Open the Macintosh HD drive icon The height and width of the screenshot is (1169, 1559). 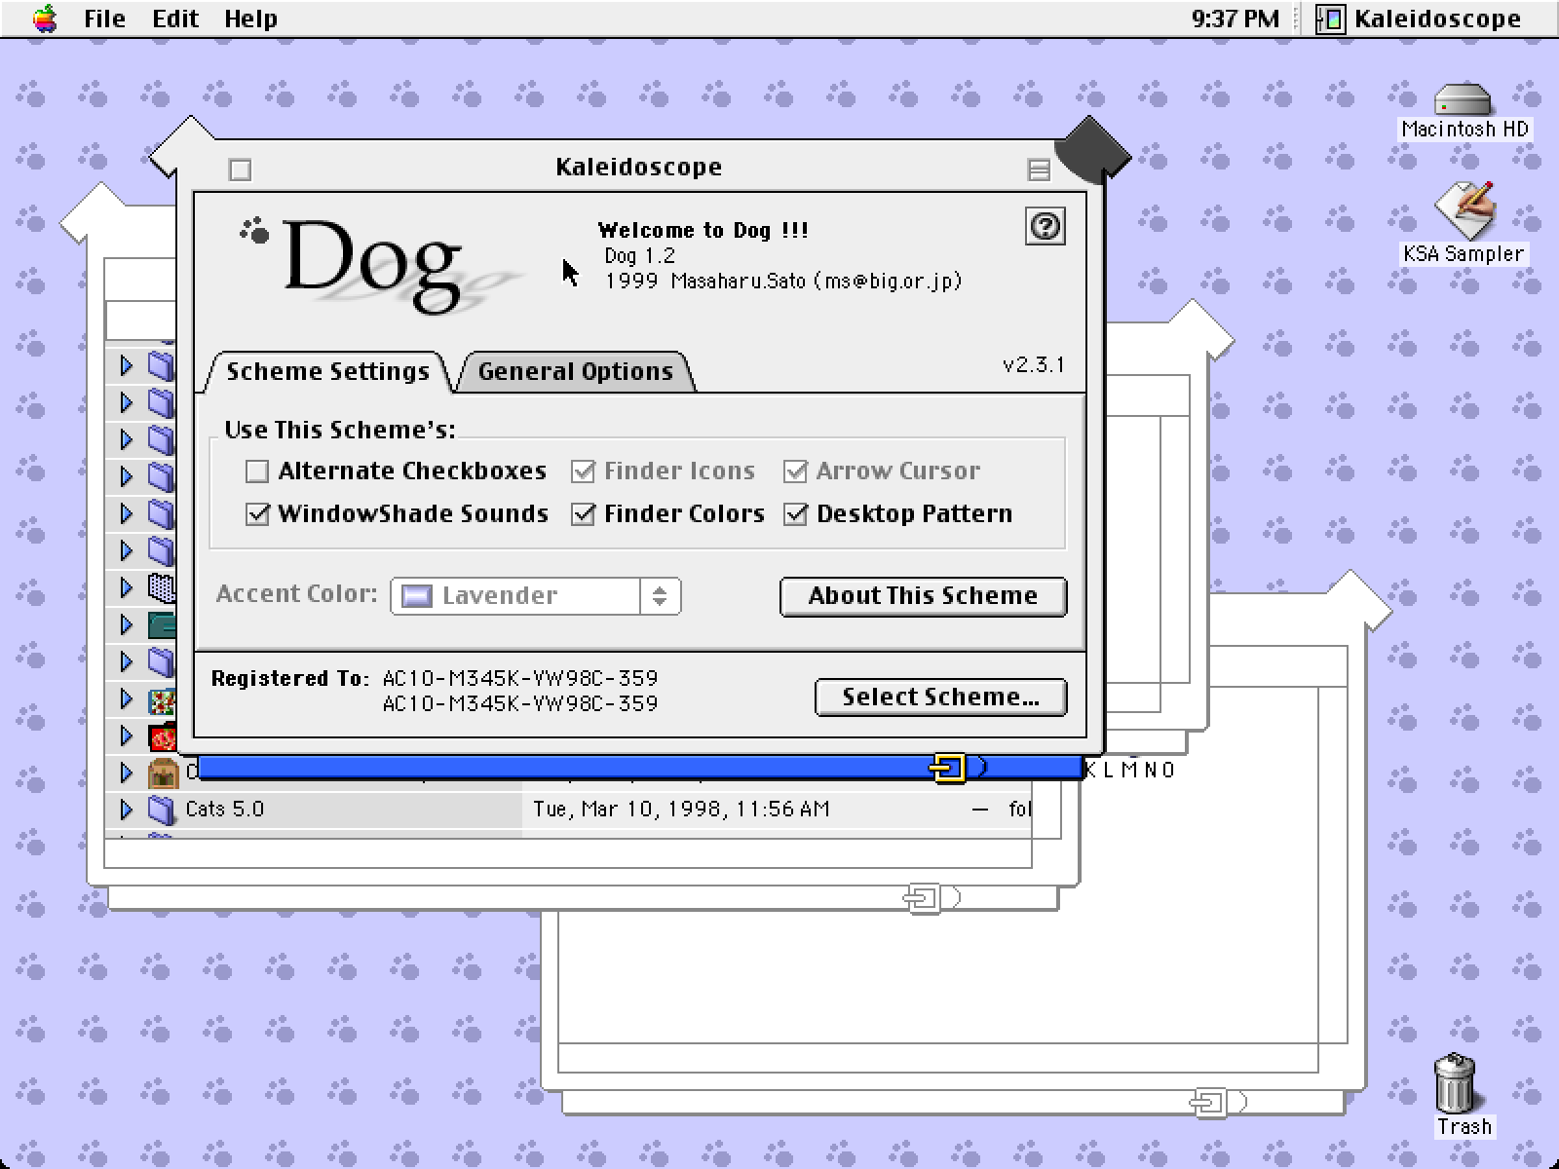[x=1463, y=100]
